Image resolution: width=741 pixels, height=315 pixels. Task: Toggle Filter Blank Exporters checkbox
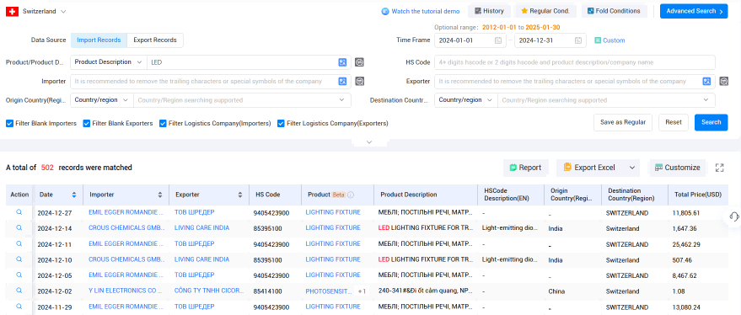(x=87, y=123)
